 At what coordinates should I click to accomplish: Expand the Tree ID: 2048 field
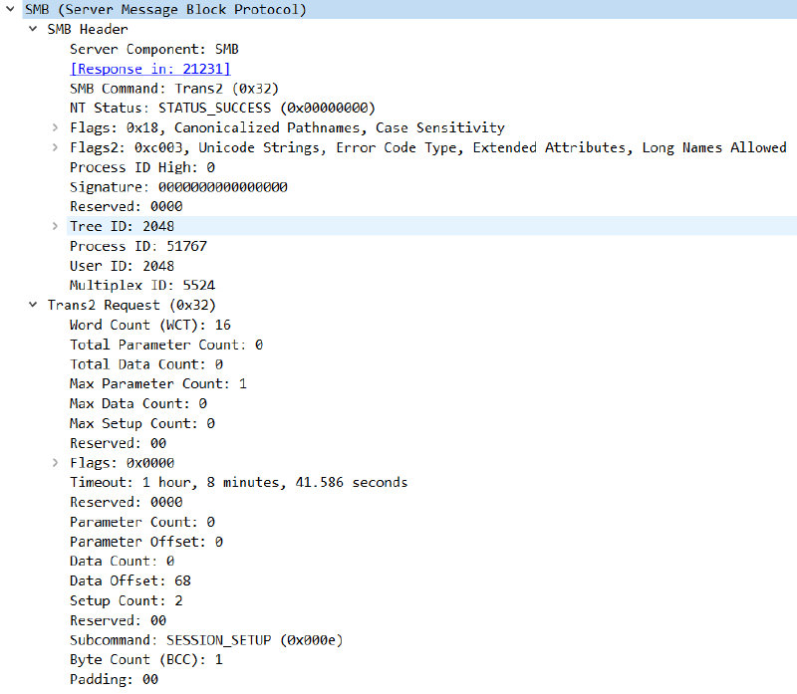tap(55, 227)
